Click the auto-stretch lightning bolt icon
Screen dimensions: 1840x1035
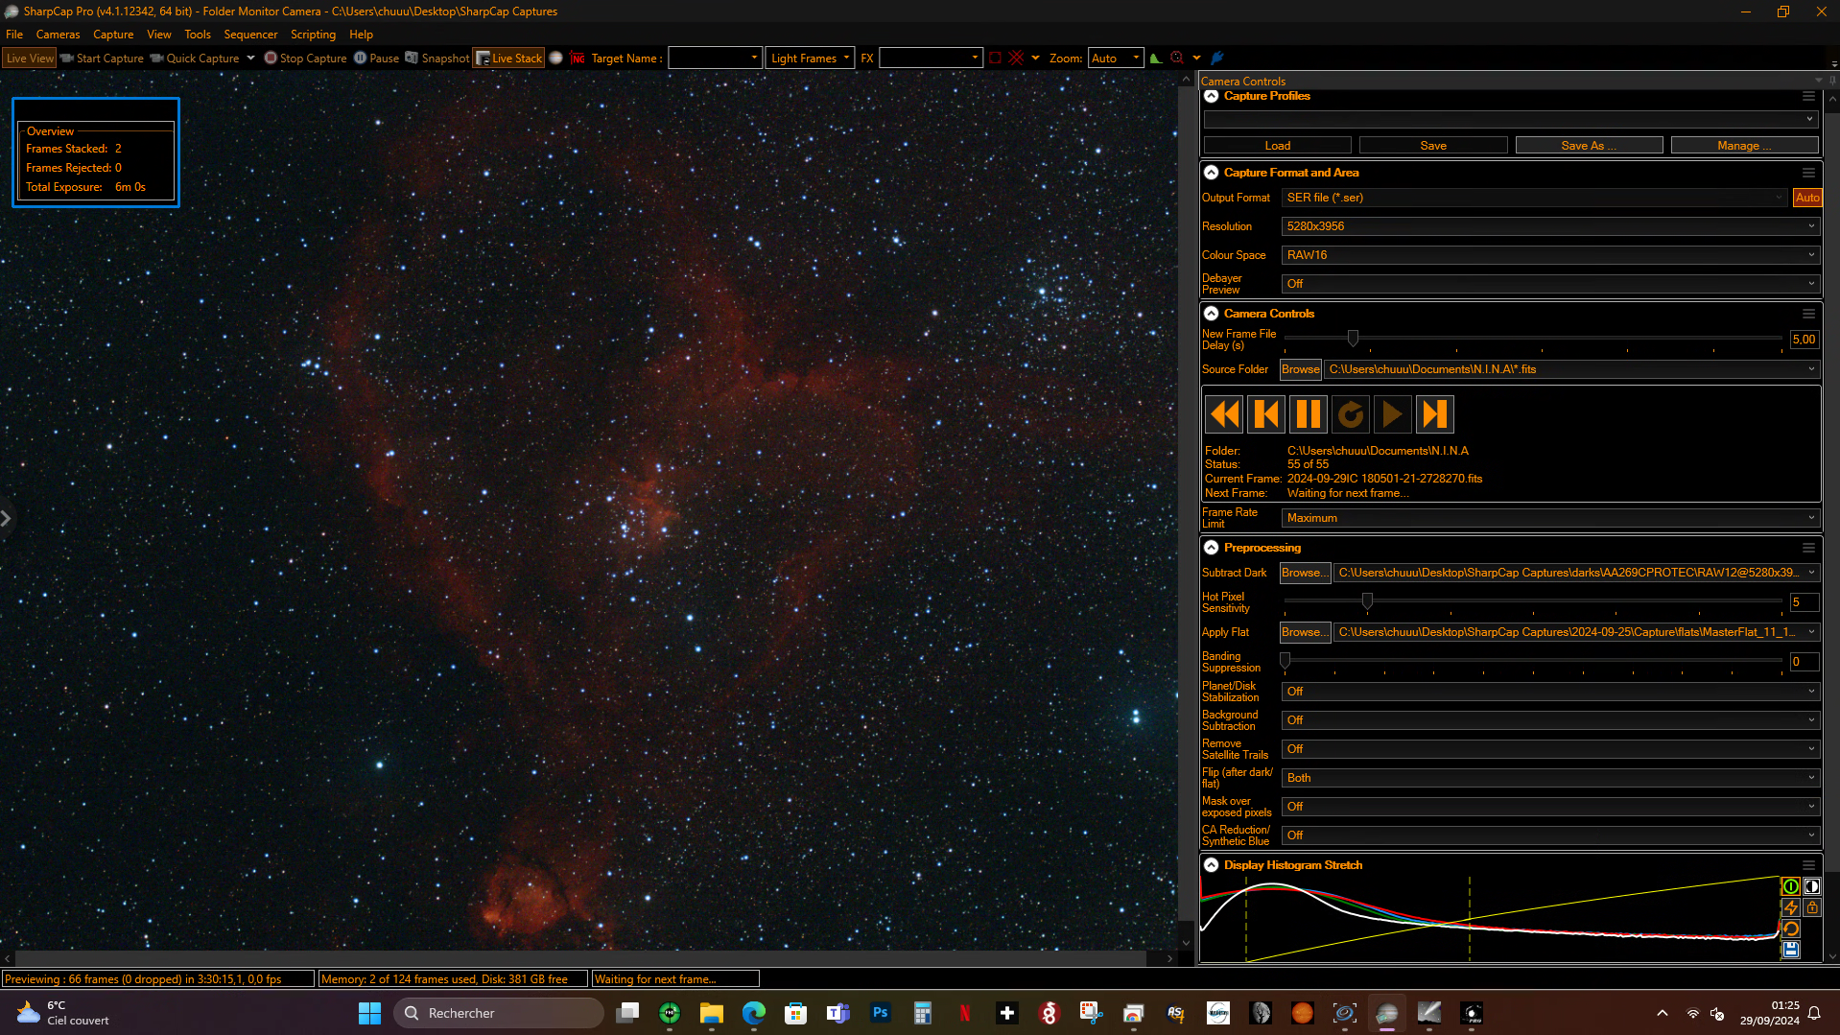point(1790,907)
